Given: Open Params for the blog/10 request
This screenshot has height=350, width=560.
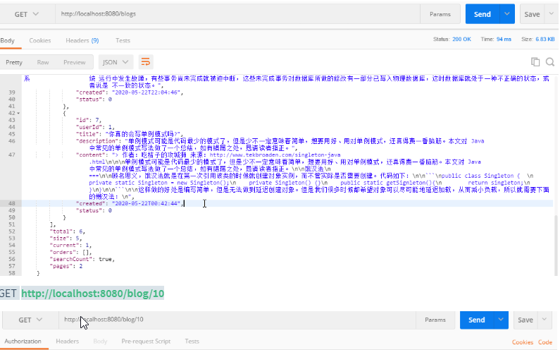Looking at the screenshot, I should click(x=435, y=320).
